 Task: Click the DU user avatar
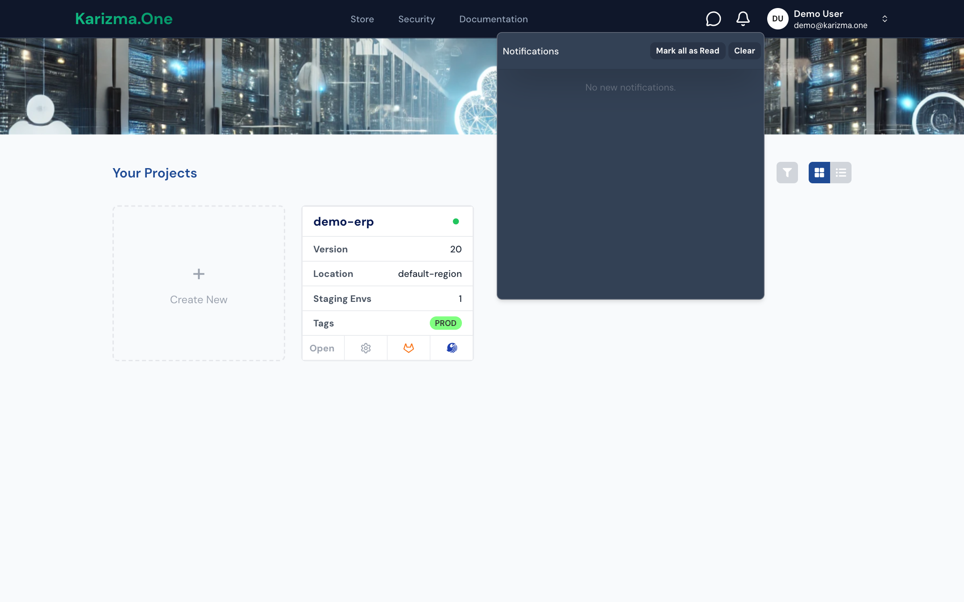pyautogui.click(x=777, y=19)
